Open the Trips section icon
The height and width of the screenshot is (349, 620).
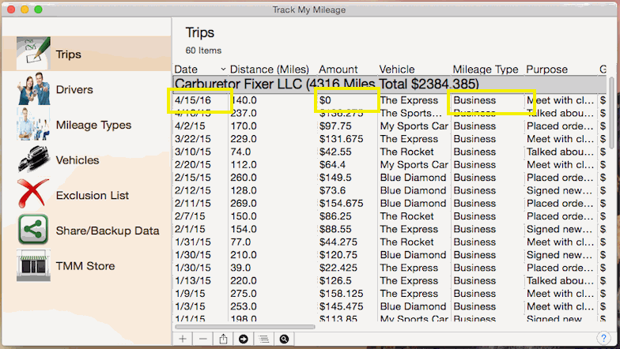point(33,54)
